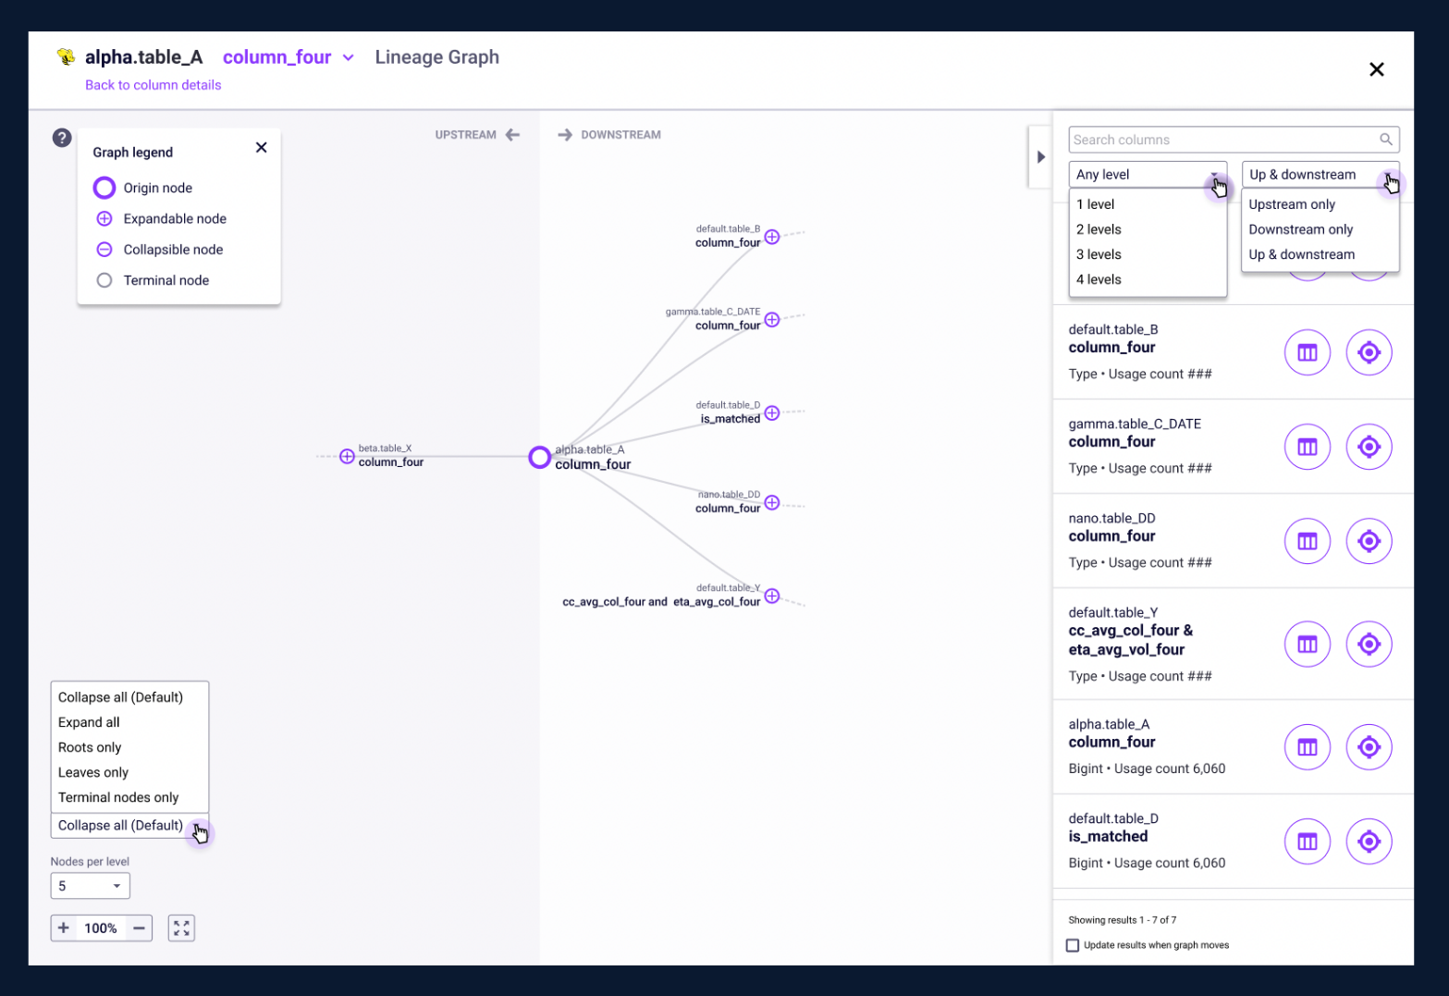Expand the default.table_B column_four graph node
This screenshot has height=996, width=1449.
click(772, 237)
